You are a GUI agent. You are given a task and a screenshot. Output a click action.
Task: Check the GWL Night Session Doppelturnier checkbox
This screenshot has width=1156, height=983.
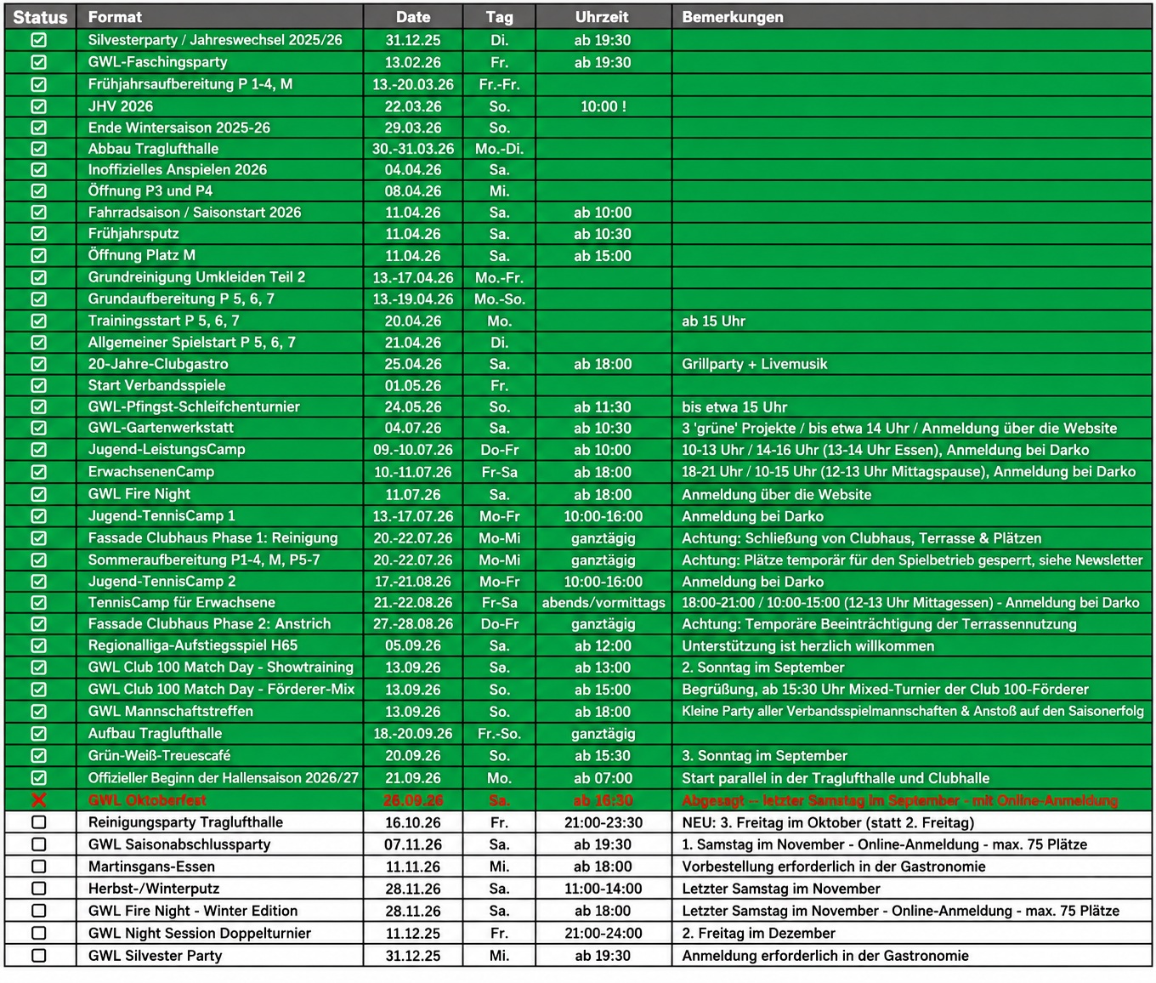coord(39,933)
